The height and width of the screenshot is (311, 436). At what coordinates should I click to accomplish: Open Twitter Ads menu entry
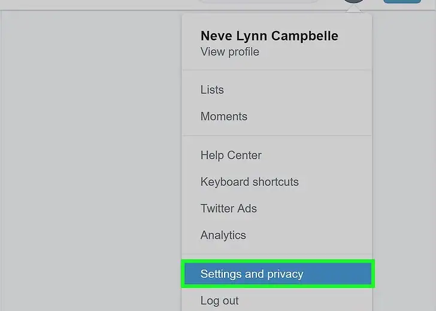click(229, 209)
